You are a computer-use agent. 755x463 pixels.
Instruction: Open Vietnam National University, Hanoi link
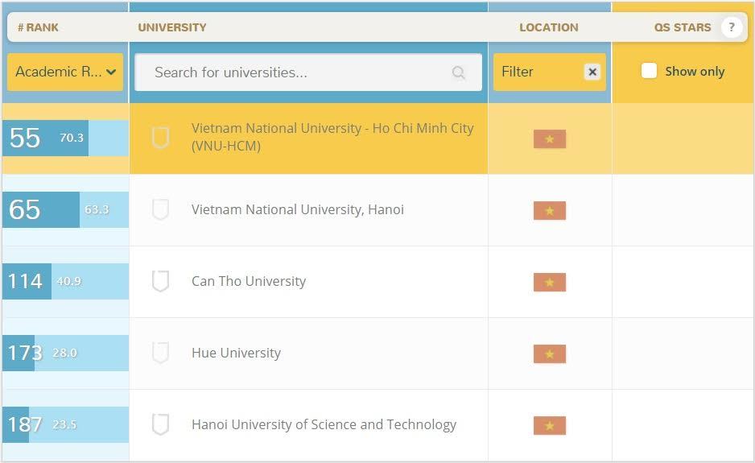(x=297, y=209)
